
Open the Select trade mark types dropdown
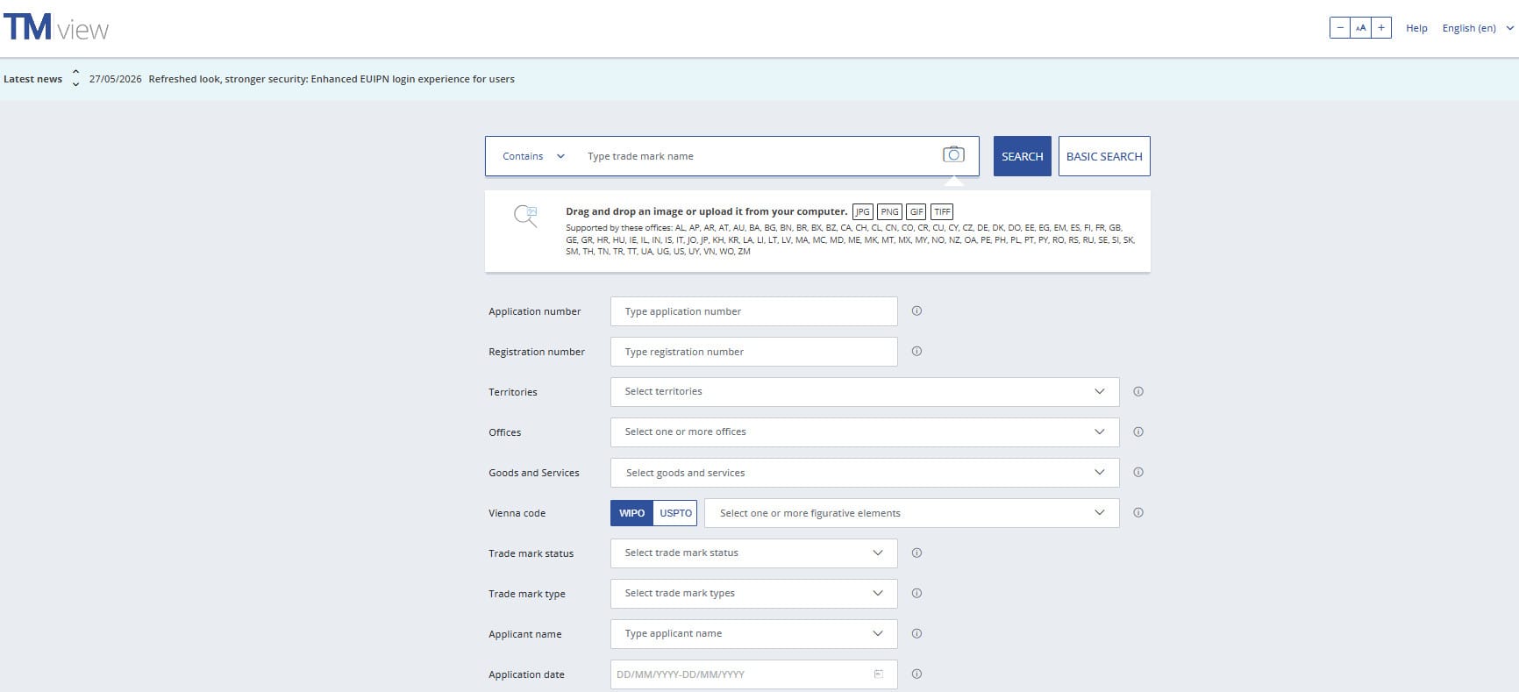click(x=754, y=594)
